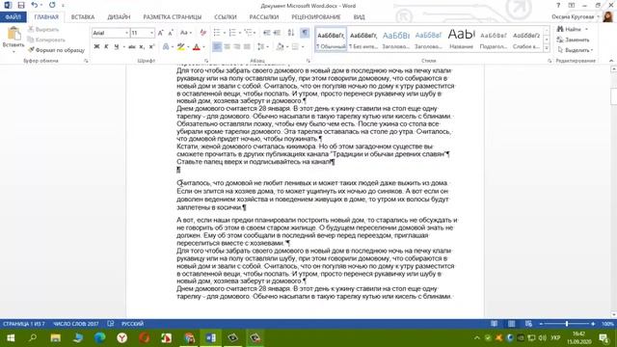Click line spacing icon
Image resolution: width=617 pixels, height=347 pixels.
click(x=261, y=47)
